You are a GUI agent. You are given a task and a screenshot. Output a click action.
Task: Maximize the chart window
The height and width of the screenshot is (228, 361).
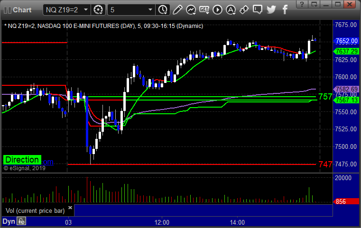pyautogui.click(x=338, y=4)
